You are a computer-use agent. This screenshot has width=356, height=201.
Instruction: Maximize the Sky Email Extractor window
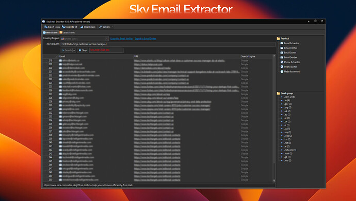tap(315, 21)
